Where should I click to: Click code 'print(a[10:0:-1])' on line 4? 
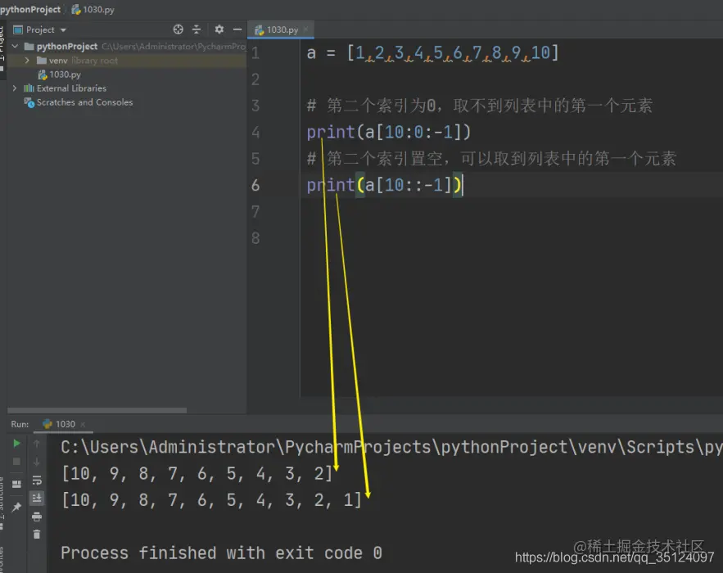(x=389, y=133)
